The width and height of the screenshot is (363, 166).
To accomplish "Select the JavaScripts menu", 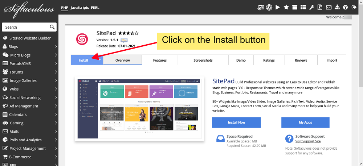I will coord(79,7).
